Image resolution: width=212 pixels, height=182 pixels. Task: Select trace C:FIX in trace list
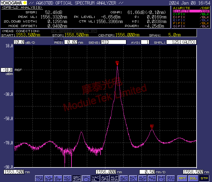[191, 14]
